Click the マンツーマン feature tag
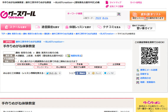The image size is (168, 112). tap(43, 67)
